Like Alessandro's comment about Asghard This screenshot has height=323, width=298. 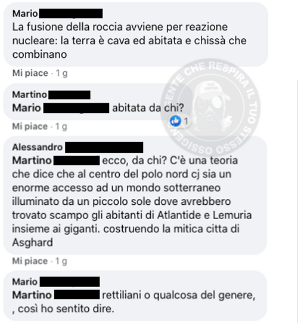(30, 261)
